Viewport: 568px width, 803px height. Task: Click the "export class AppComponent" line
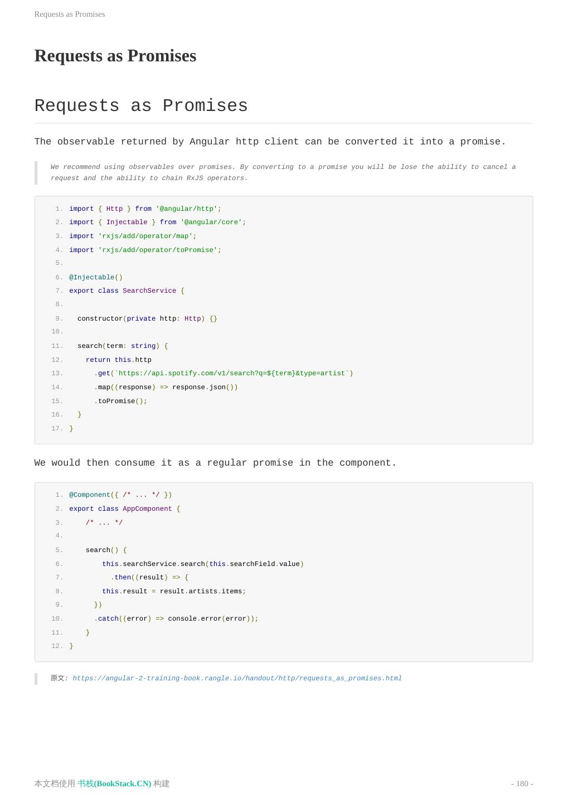click(x=124, y=509)
